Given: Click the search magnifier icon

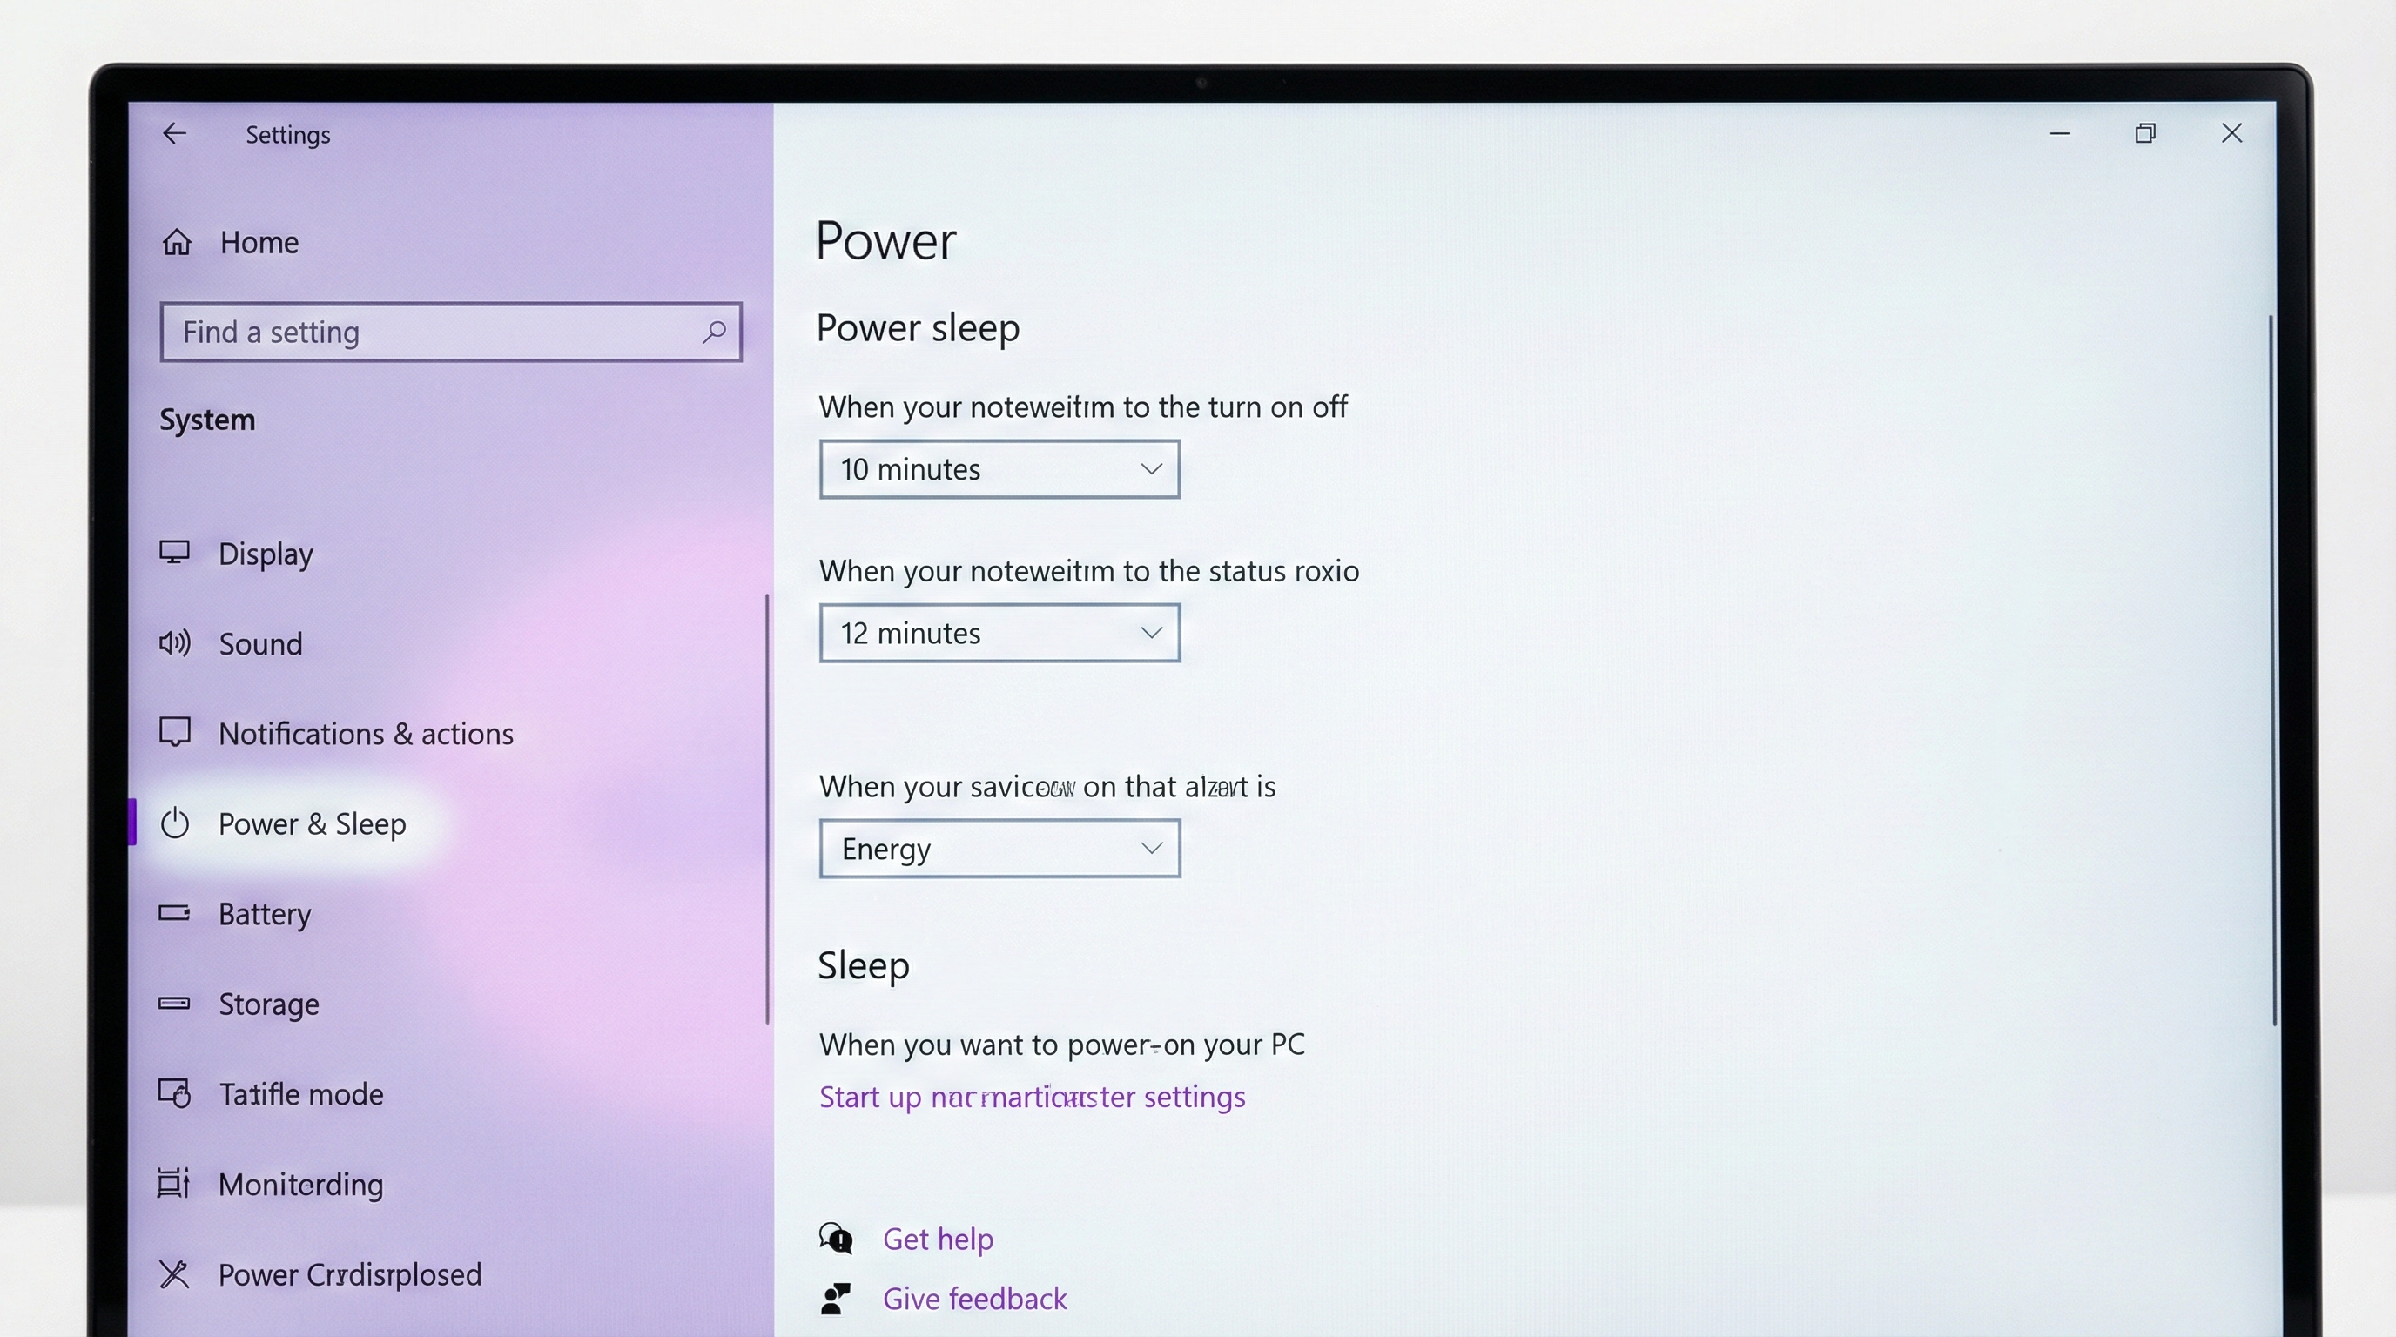Looking at the screenshot, I should [x=713, y=332].
